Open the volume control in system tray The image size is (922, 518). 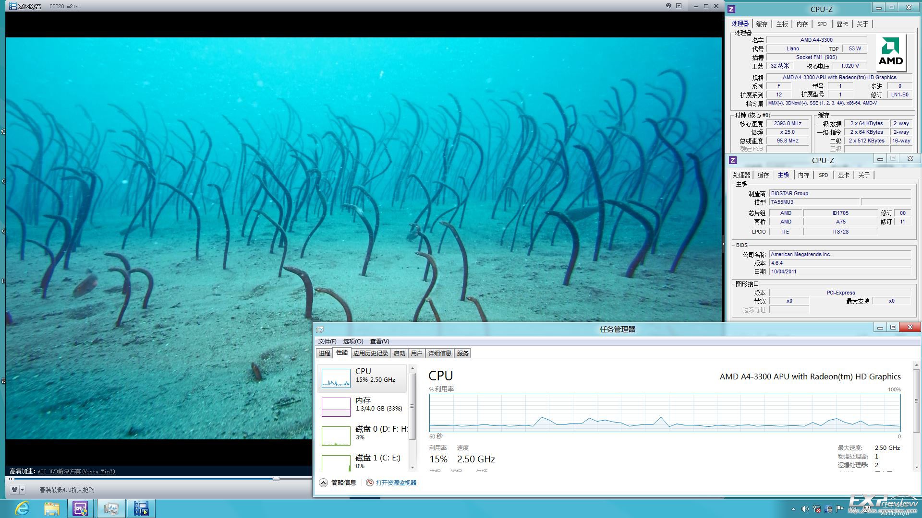(805, 509)
